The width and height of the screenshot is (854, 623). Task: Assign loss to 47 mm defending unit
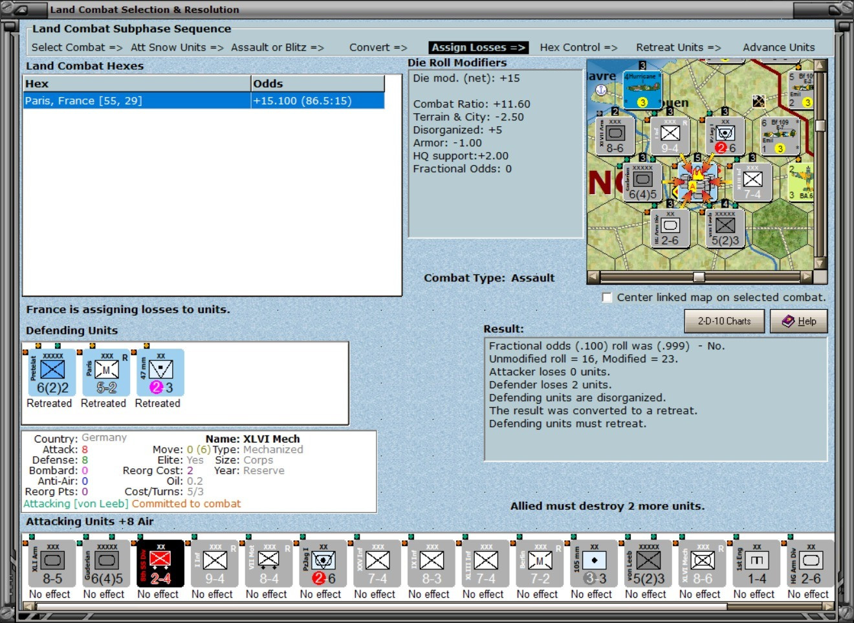tap(160, 373)
